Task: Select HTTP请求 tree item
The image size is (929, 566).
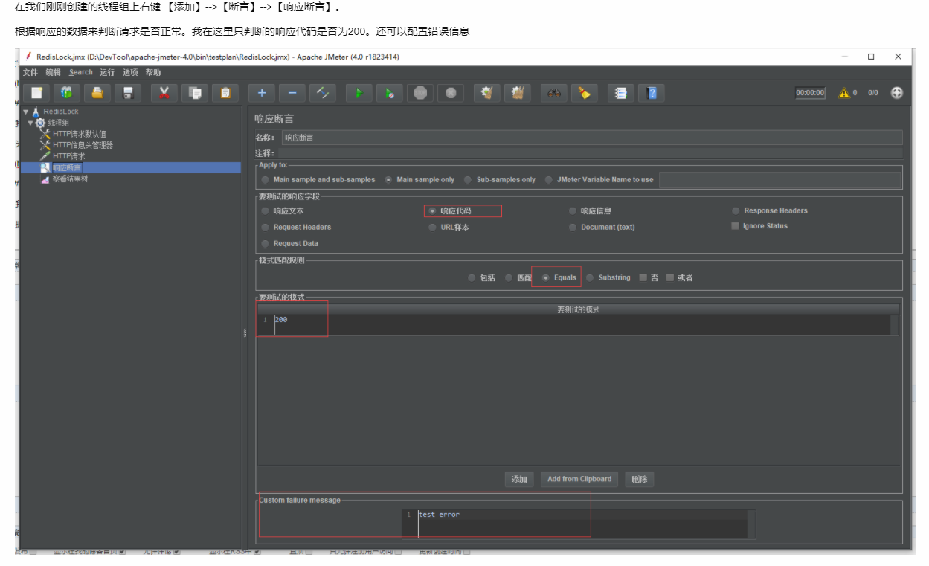Action: tap(68, 156)
